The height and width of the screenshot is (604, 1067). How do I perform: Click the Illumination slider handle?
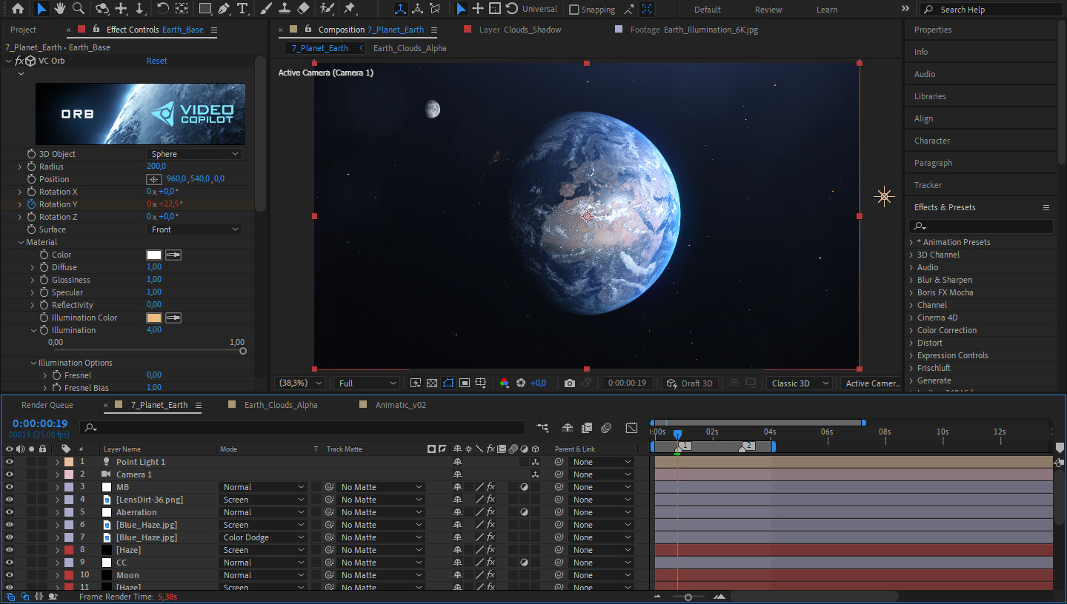[x=243, y=351]
